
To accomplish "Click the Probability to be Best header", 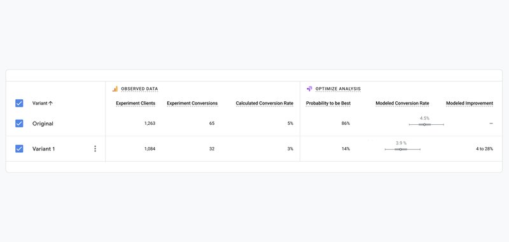I will 328,103.
